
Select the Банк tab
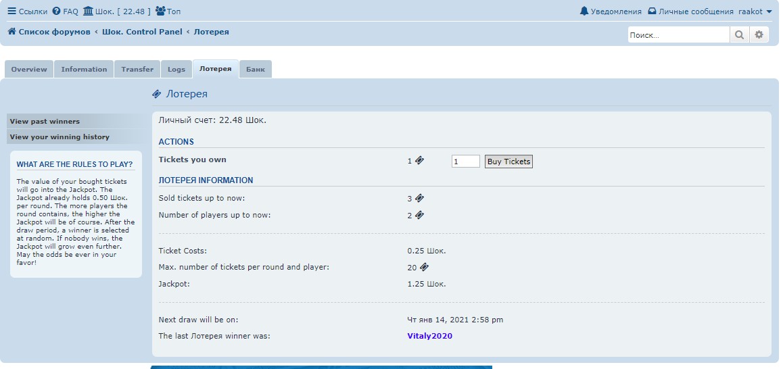coord(255,70)
